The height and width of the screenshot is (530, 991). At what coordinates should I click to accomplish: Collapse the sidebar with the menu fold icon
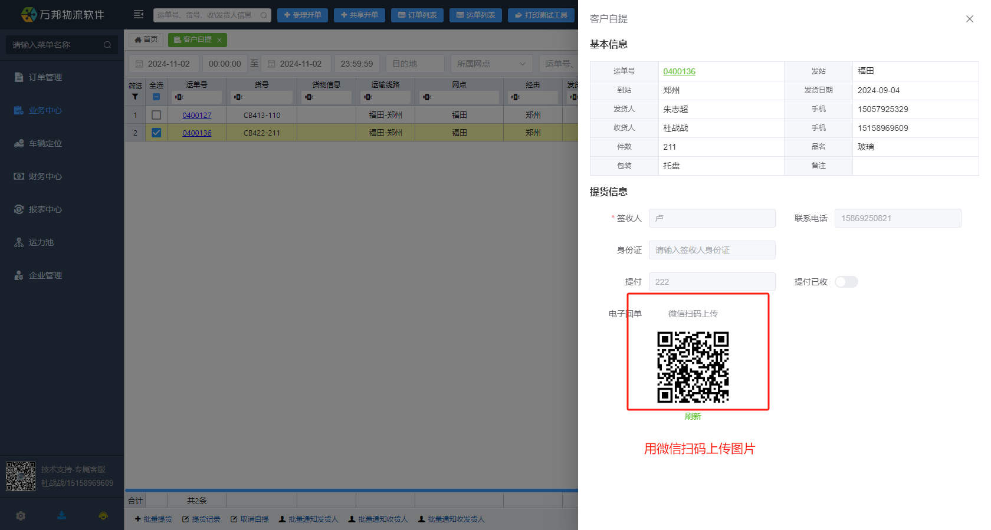click(x=139, y=15)
